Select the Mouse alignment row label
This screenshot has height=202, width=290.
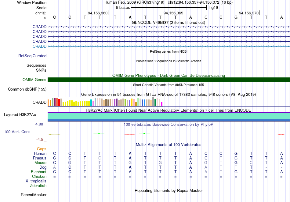pyautogui.click(x=41, y=163)
